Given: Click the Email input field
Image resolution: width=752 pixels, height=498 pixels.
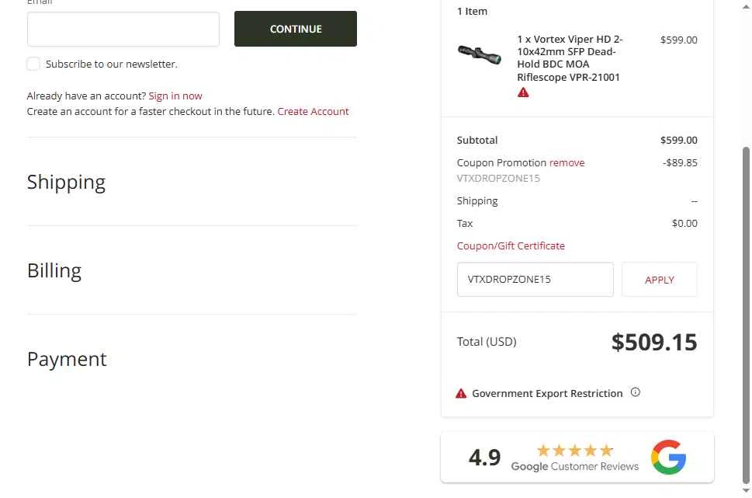Looking at the screenshot, I should (x=123, y=30).
